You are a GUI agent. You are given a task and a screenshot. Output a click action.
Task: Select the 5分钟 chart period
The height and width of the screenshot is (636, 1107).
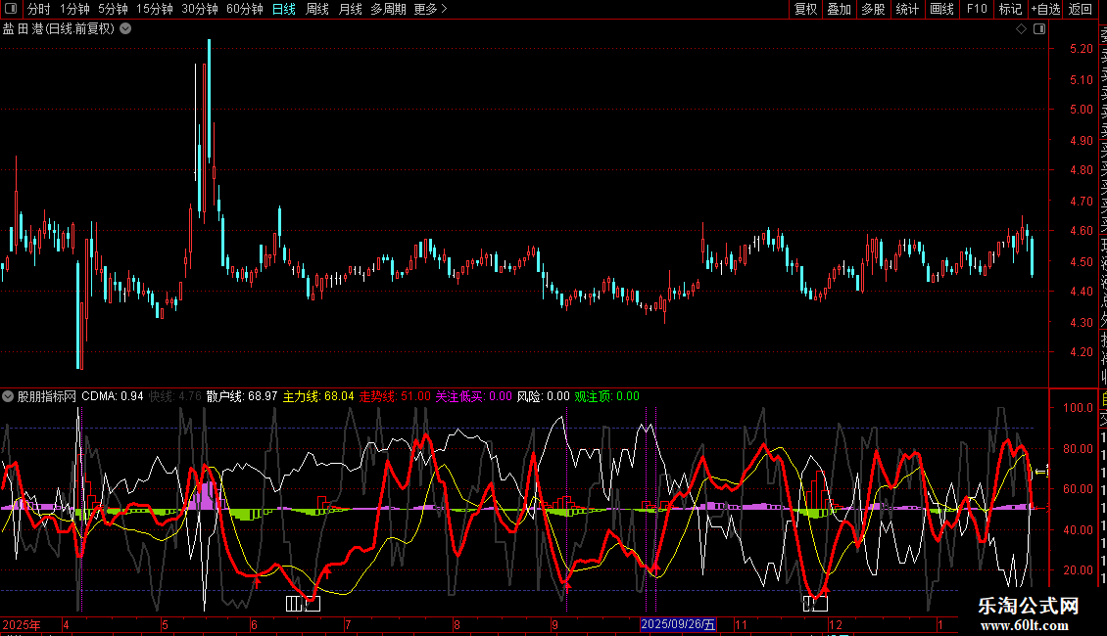(x=114, y=10)
